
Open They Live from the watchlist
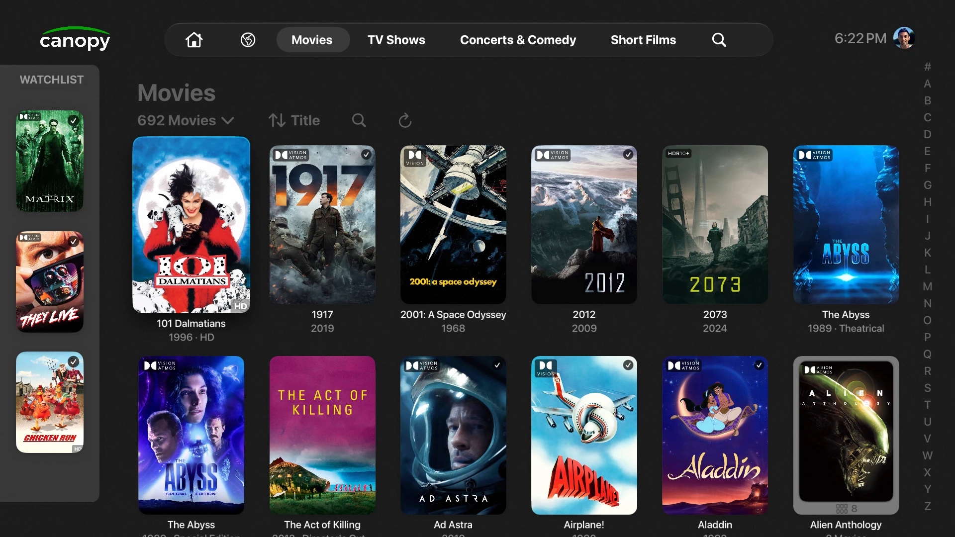click(50, 281)
